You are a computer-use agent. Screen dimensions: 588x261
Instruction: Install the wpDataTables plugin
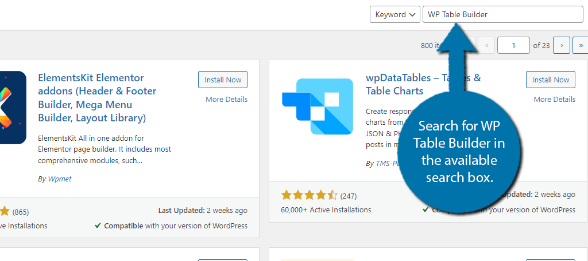pos(551,80)
